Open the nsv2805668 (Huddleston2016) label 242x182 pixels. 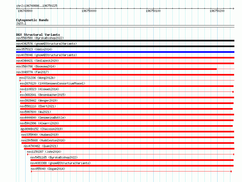pyautogui.click(x=43, y=140)
